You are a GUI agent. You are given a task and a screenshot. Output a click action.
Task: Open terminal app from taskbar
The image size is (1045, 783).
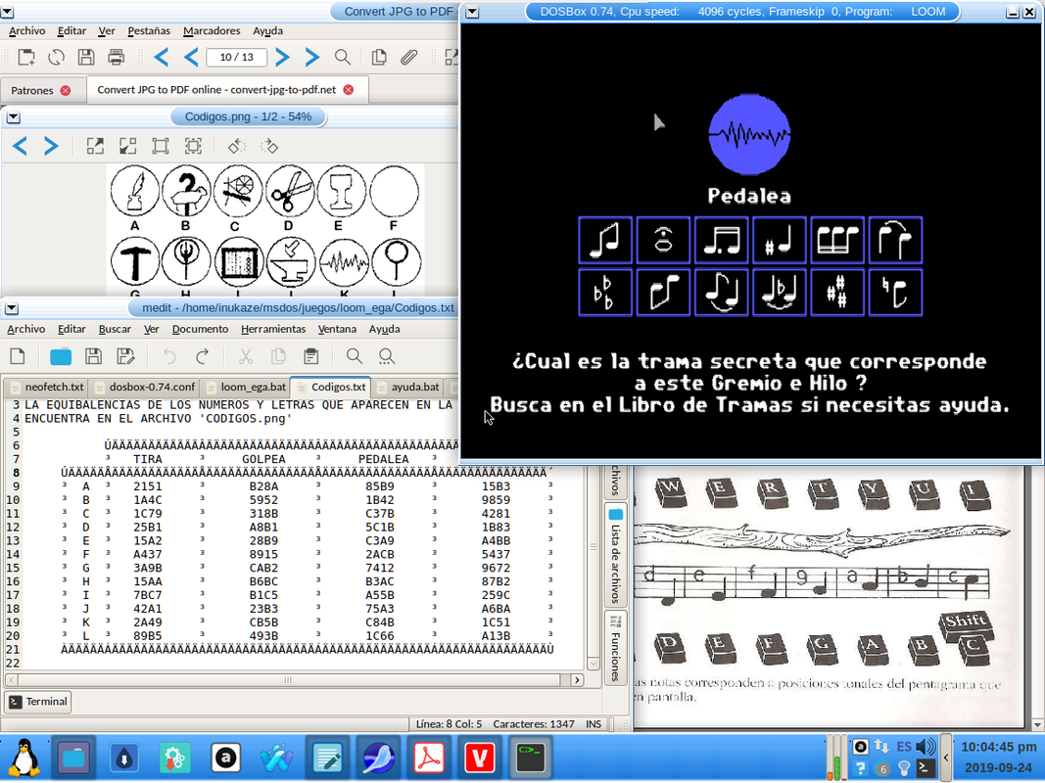pyautogui.click(x=531, y=758)
